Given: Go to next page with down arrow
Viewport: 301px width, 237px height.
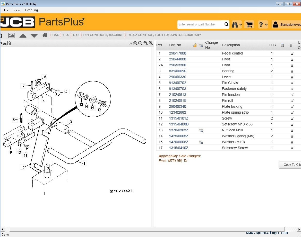Looking at the screenshot, I should coord(34,35).
